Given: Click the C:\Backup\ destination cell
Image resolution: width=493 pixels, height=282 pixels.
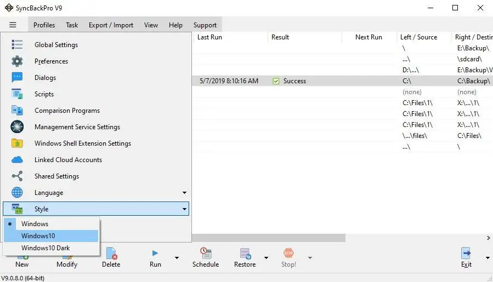Looking at the screenshot, I should (x=473, y=81).
